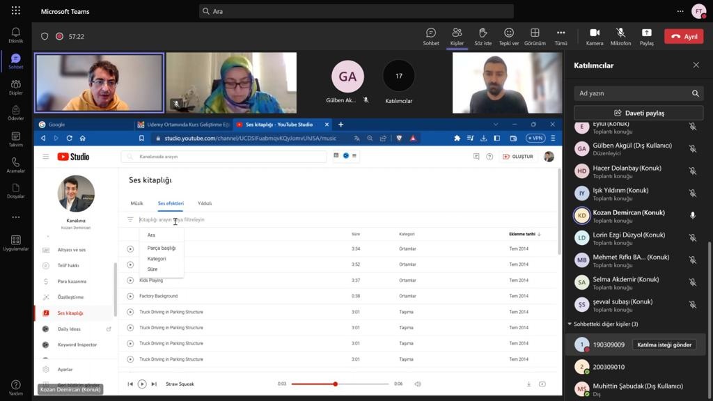Open the Etkinlik activity icon in the sidebar
The image size is (713, 401).
(x=15, y=36)
